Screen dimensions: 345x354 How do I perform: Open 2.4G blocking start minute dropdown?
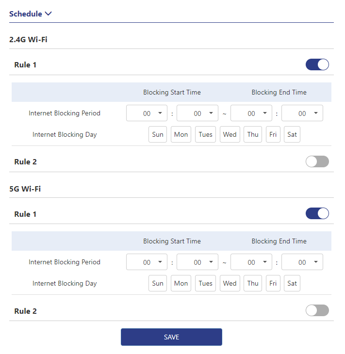coord(197,113)
